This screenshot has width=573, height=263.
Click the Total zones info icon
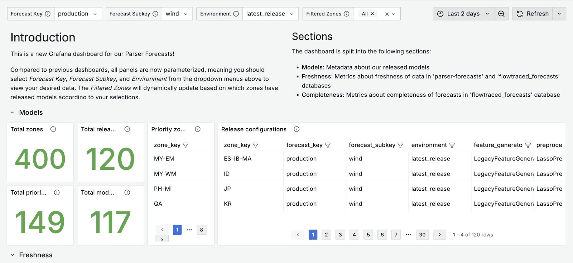point(53,129)
